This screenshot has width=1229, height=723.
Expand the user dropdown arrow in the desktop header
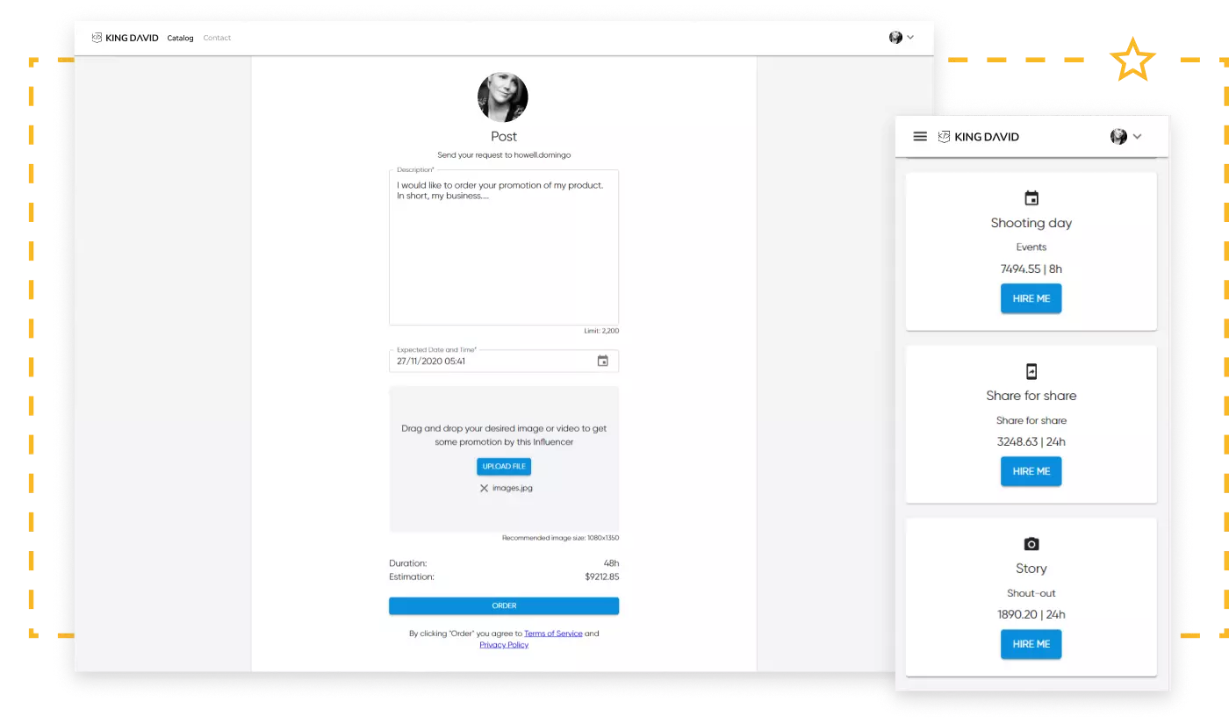coord(910,38)
